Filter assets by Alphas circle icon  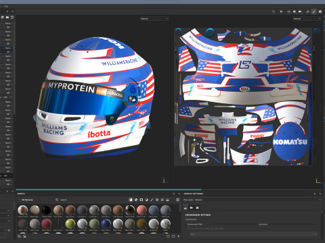pyautogui.click(x=157, y=200)
